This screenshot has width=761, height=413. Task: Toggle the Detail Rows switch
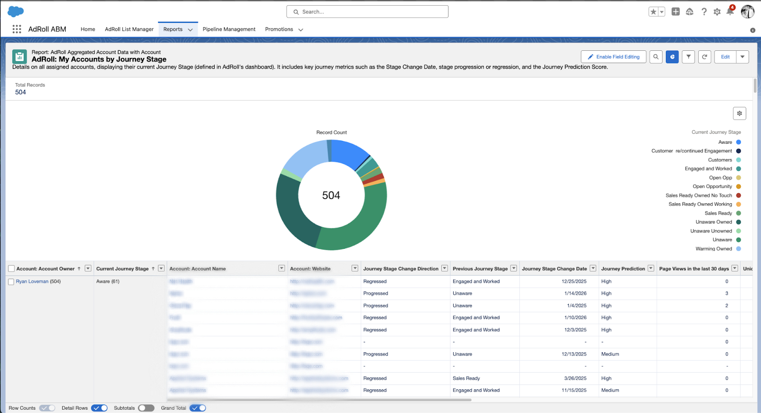pyautogui.click(x=99, y=408)
